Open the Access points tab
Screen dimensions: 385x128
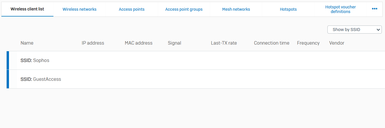point(131,9)
